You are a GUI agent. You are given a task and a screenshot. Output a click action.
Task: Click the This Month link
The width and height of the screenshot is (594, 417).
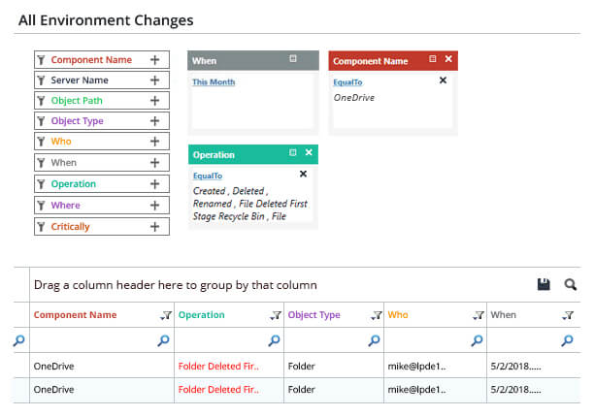[x=214, y=82]
